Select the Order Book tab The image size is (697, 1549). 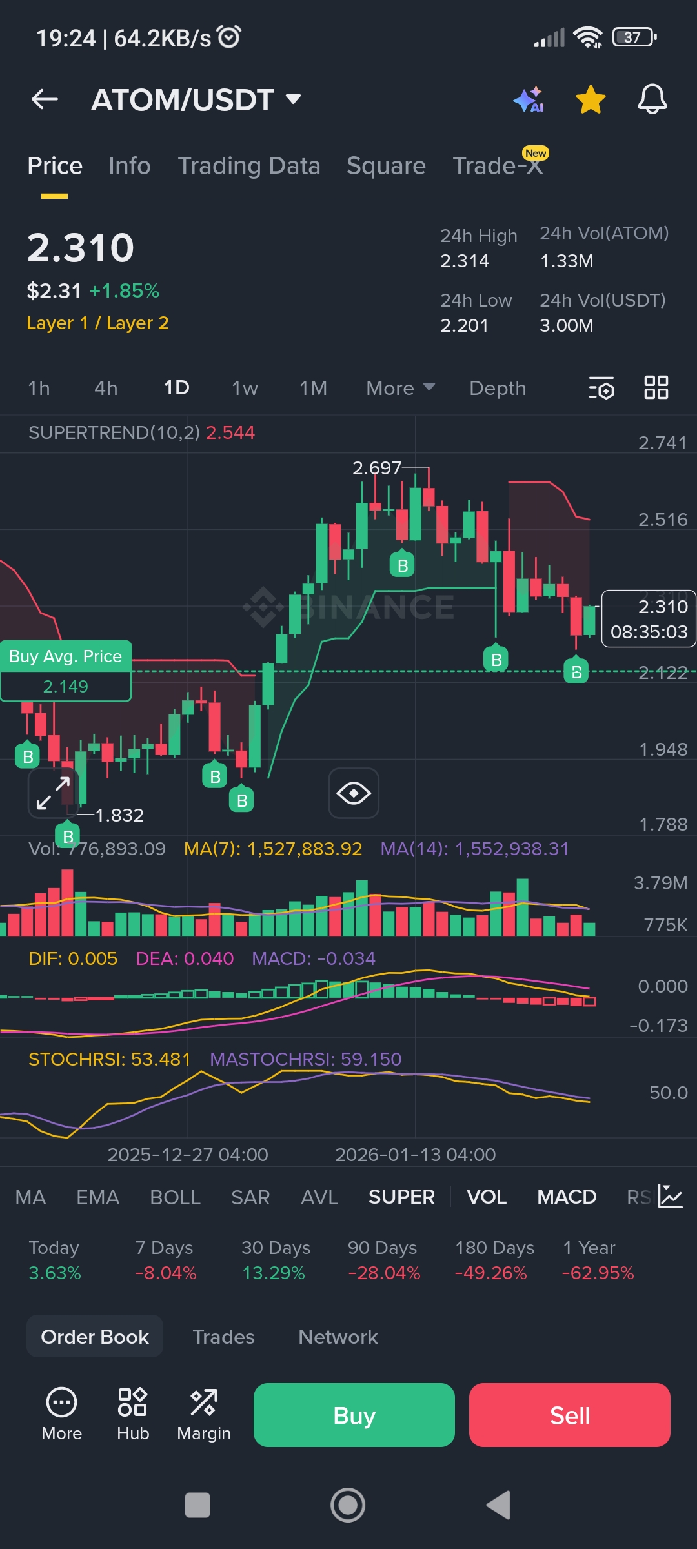(x=95, y=1337)
